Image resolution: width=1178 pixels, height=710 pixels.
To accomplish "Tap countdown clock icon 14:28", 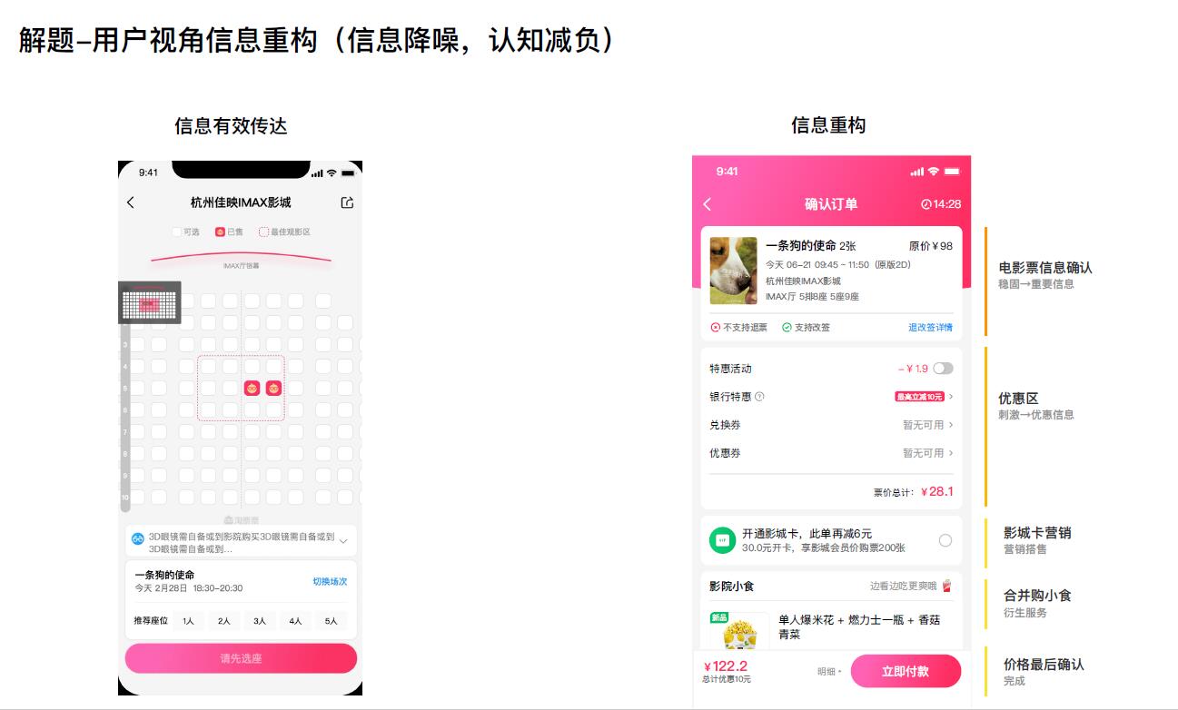I will 926,204.
